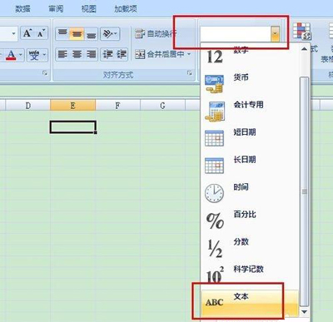The width and height of the screenshot is (333, 322).
Task: Align text to the left
Action: (x=62, y=54)
